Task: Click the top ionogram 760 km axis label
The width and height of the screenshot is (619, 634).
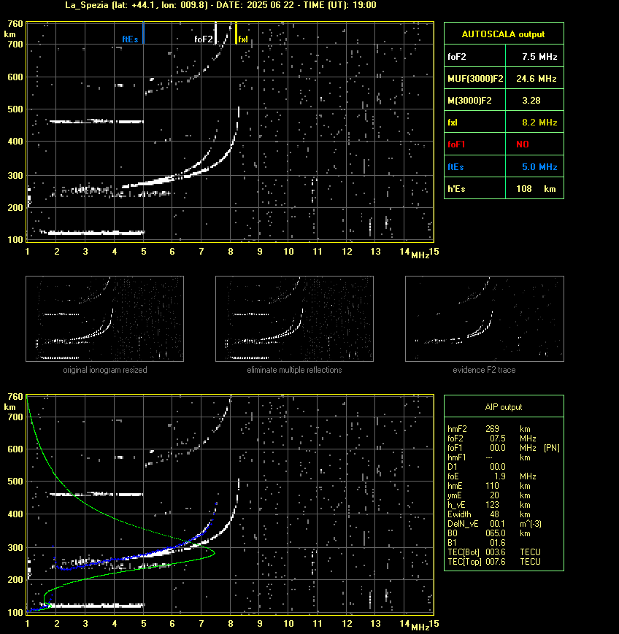Action: tap(15, 24)
